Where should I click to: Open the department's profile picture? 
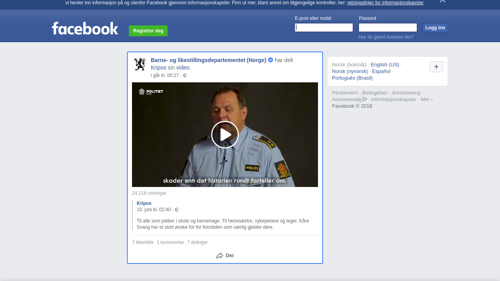click(140, 65)
